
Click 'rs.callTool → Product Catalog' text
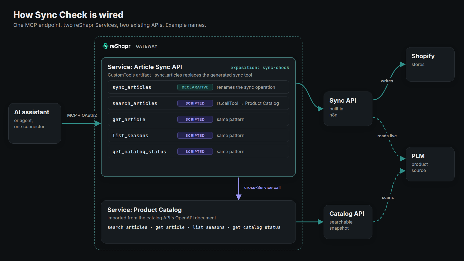click(x=248, y=103)
